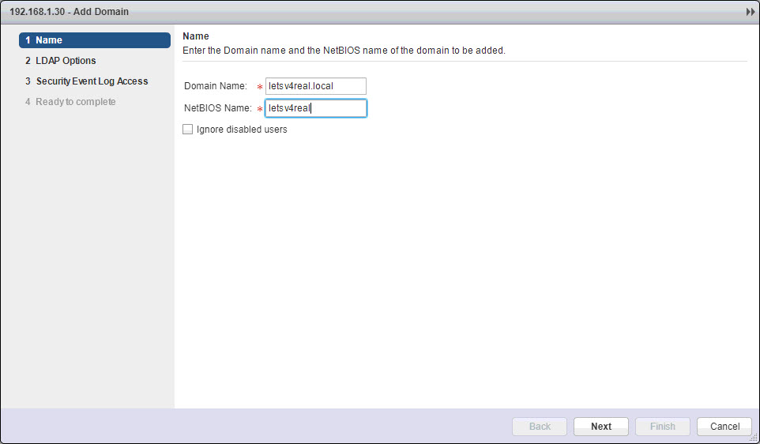760x444 pixels.
Task: Tick the Ignore disabled users checkbox
Action: pos(187,130)
